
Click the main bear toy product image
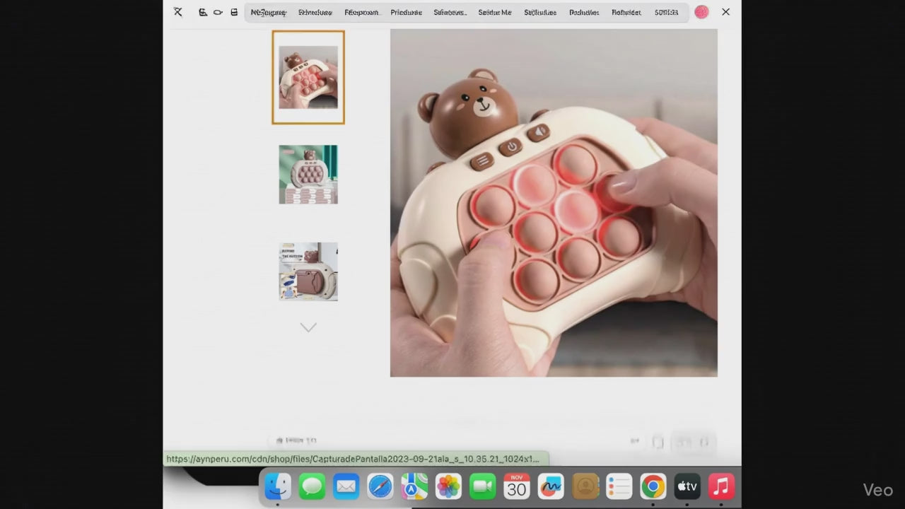(x=554, y=203)
